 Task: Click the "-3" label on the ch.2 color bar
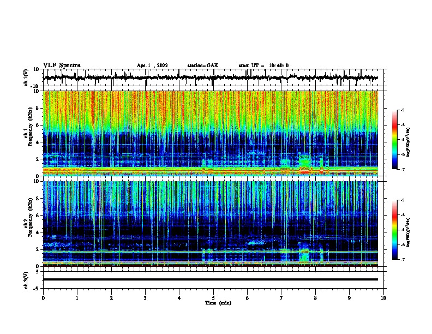point(403,200)
